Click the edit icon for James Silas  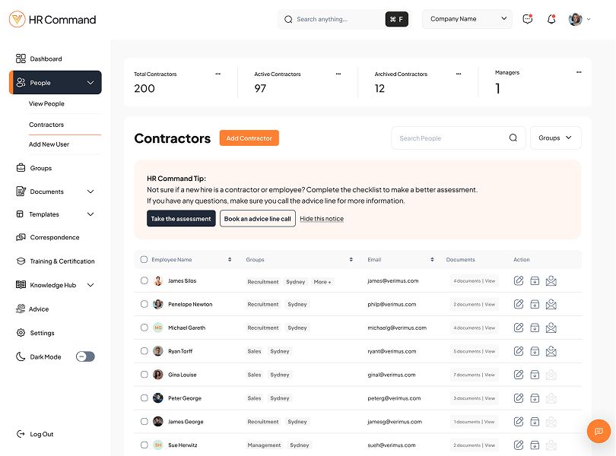click(x=519, y=281)
